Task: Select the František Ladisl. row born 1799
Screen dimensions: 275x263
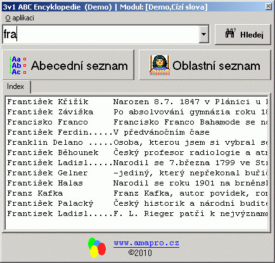Action: click(x=137, y=163)
